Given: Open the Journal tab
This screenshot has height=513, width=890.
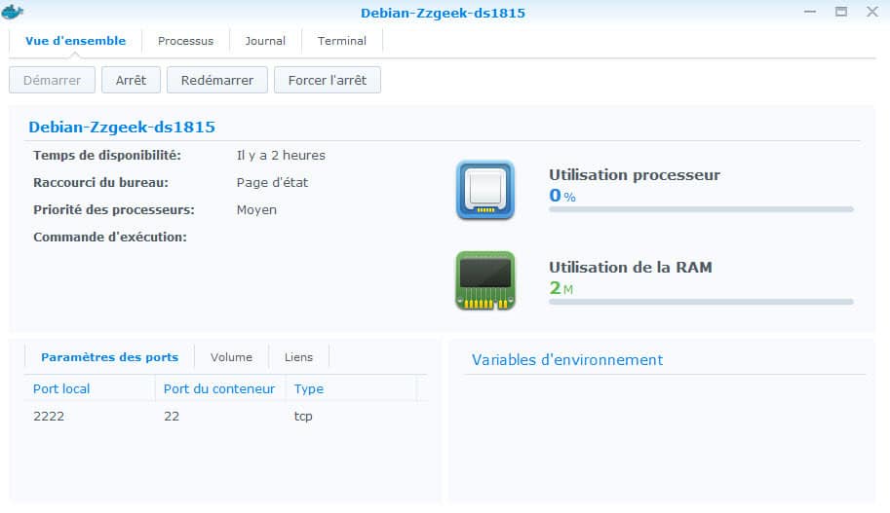Looking at the screenshot, I should [x=265, y=41].
